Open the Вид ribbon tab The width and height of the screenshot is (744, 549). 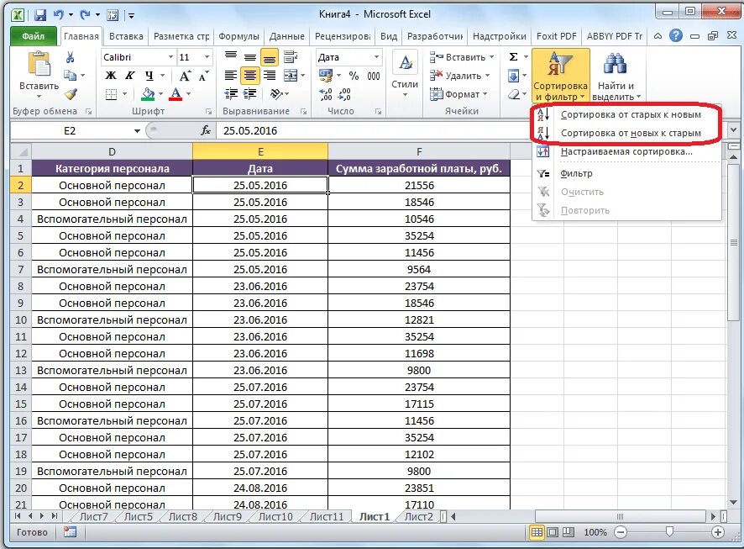[x=389, y=36]
